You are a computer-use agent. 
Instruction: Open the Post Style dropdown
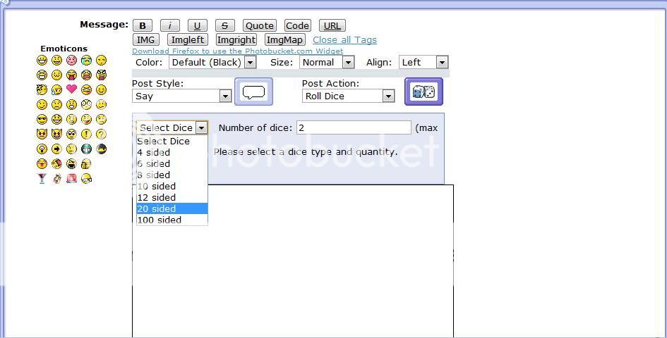(x=181, y=96)
